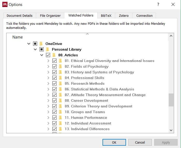Select the Watched Folders tab
181x148 pixels.
click(x=81, y=15)
